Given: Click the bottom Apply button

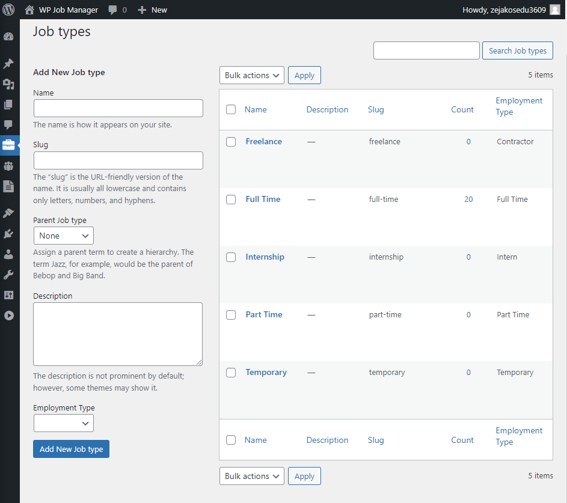Looking at the screenshot, I should 304,476.
